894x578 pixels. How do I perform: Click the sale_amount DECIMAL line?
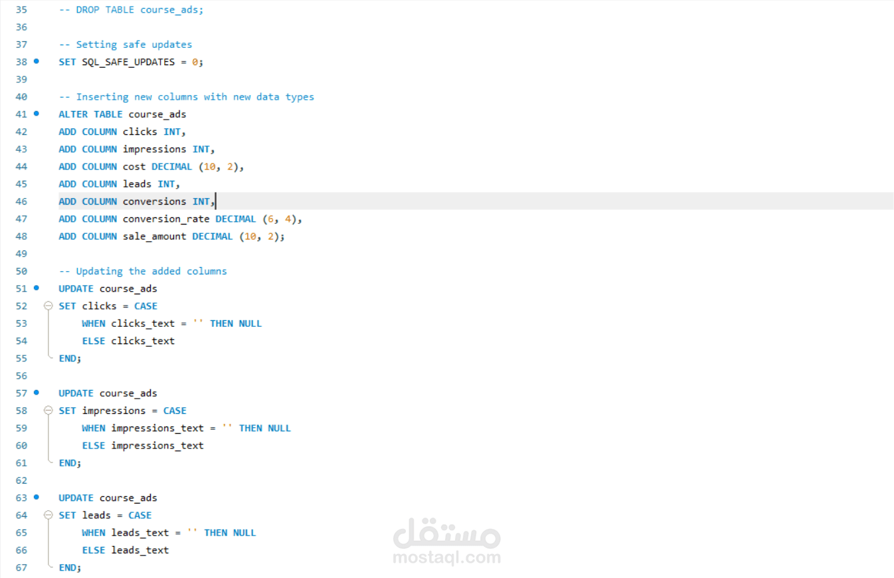[171, 237]
